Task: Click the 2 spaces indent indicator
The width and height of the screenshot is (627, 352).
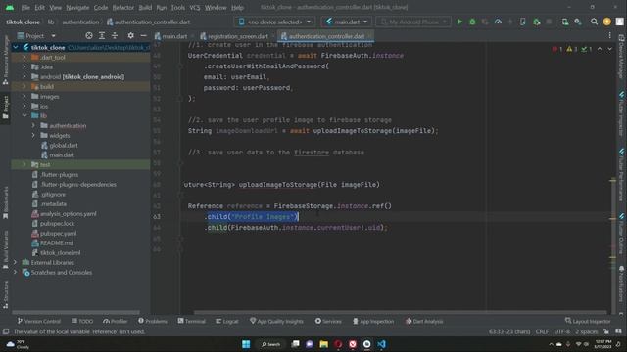Action: [x=586, y=331]
